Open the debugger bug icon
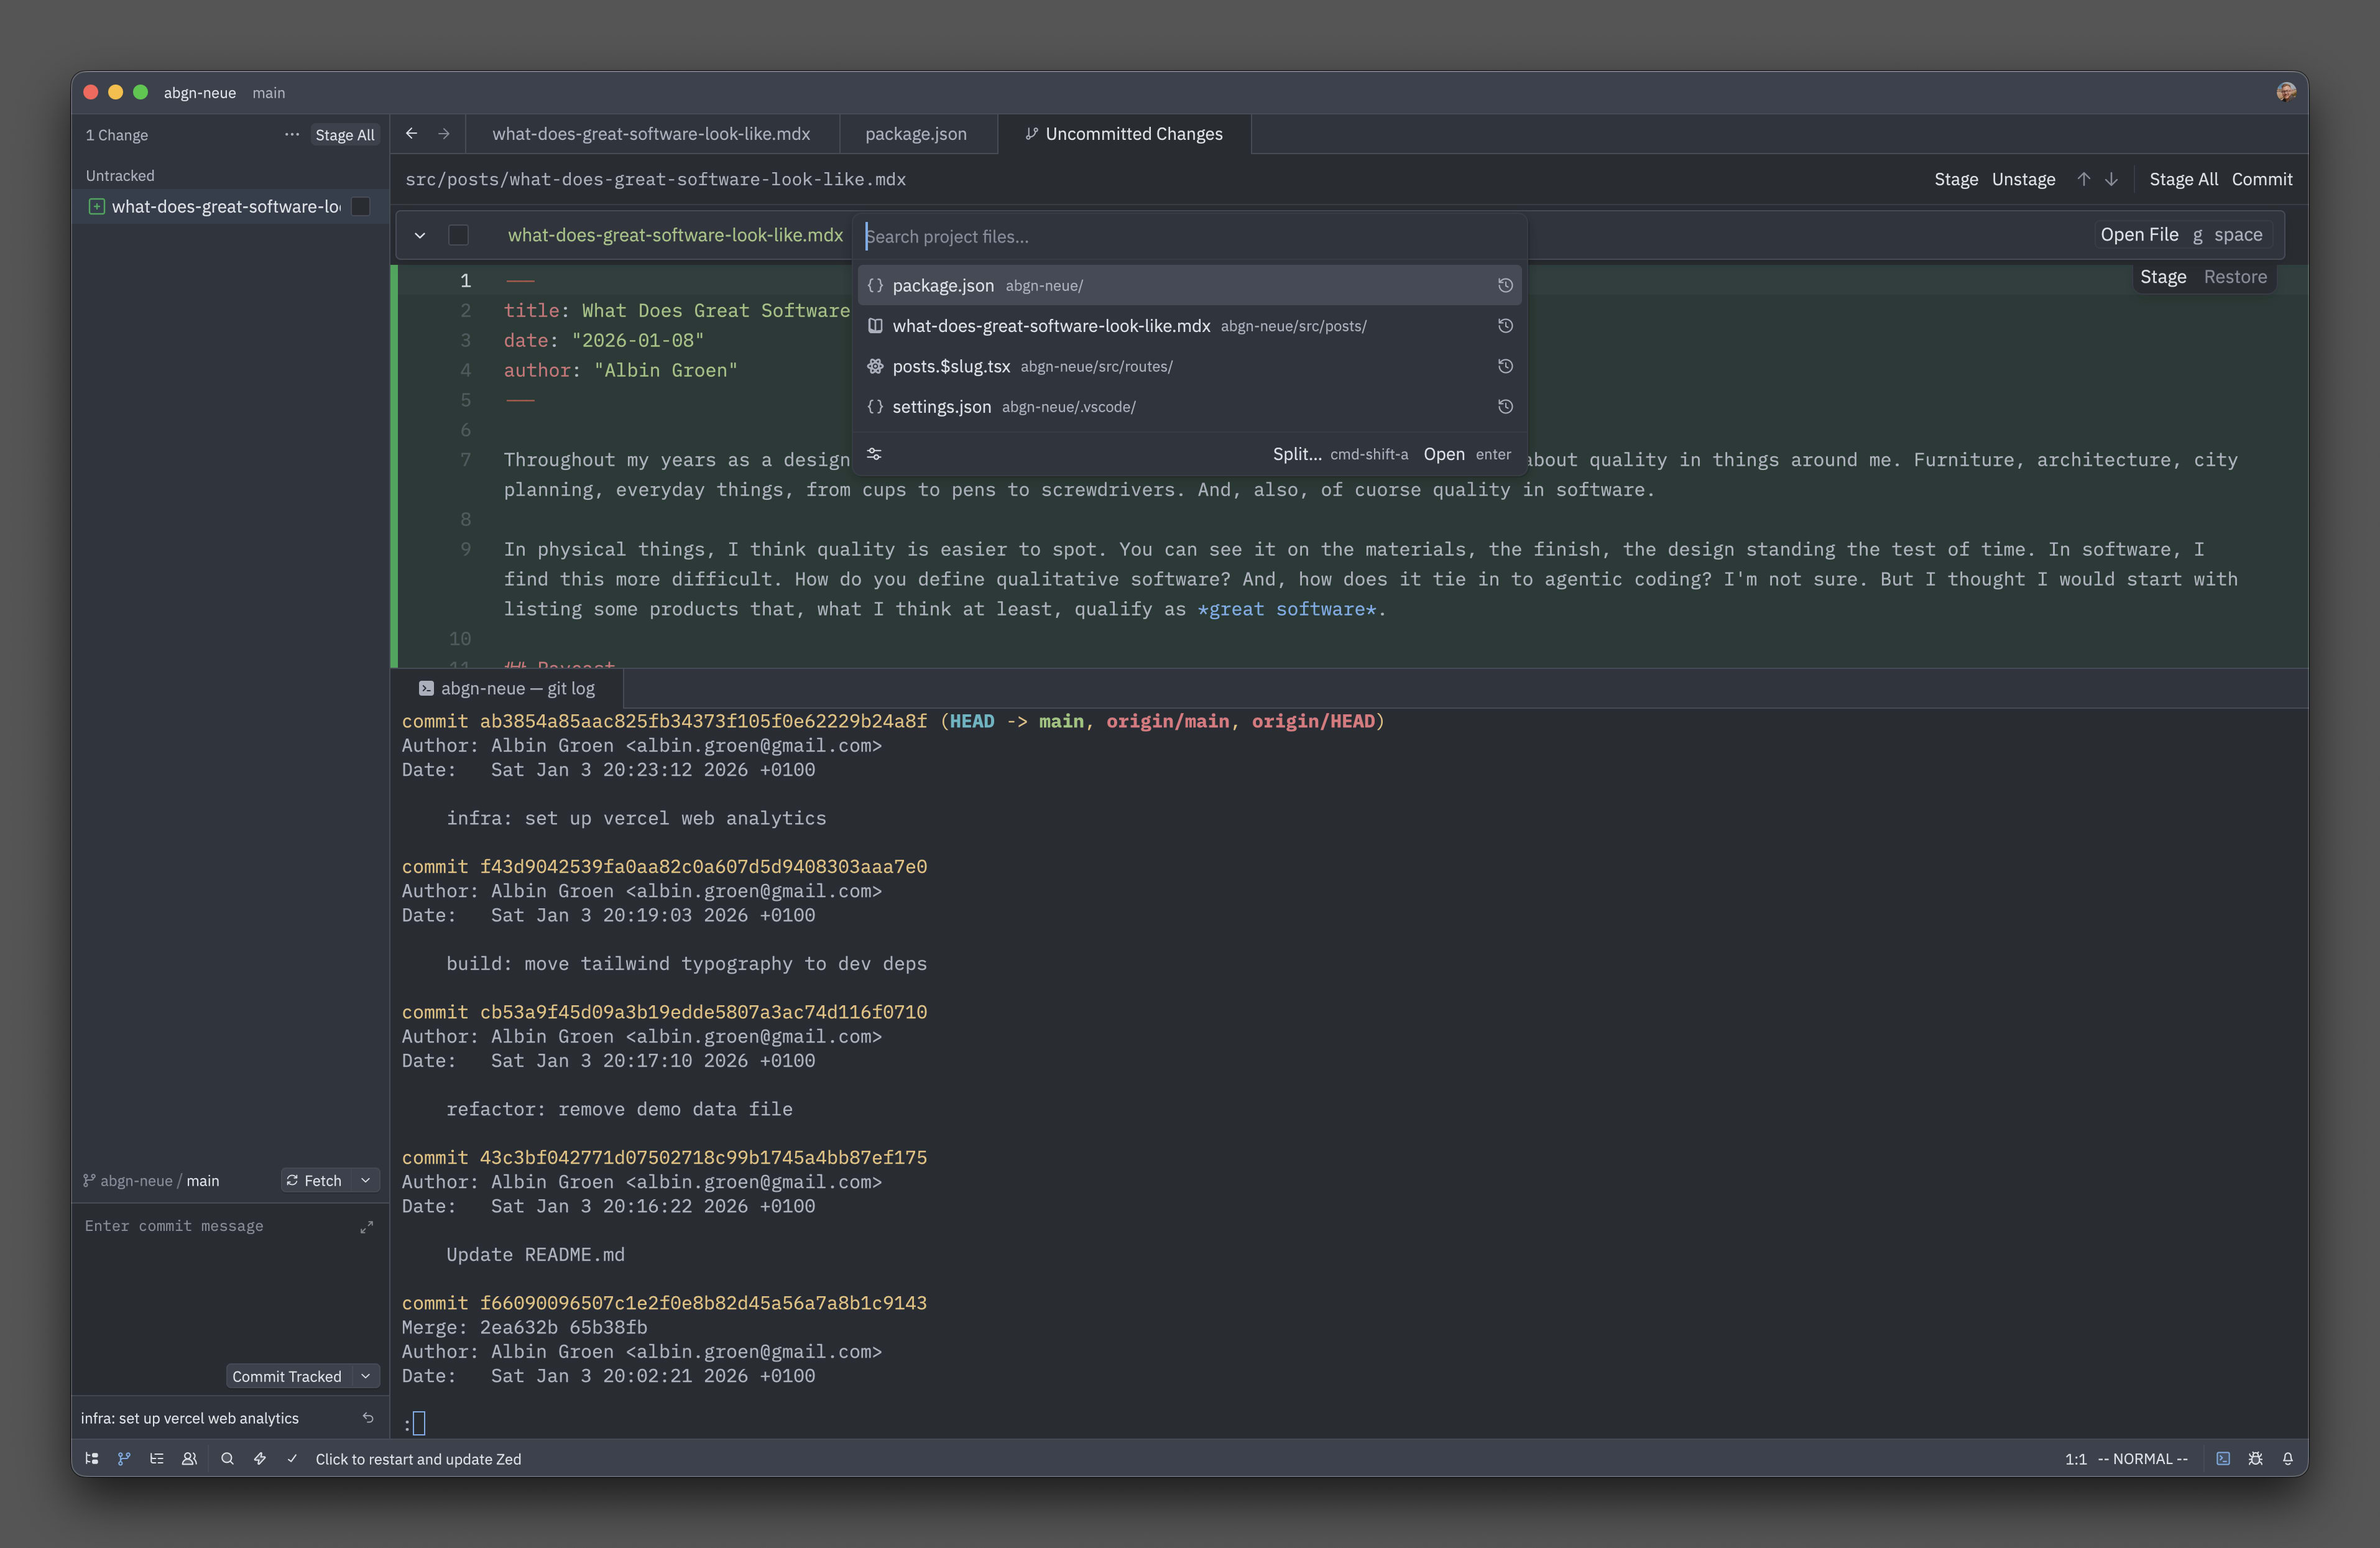This screenshot has width=2380, height=1548. point(2255,1459)
